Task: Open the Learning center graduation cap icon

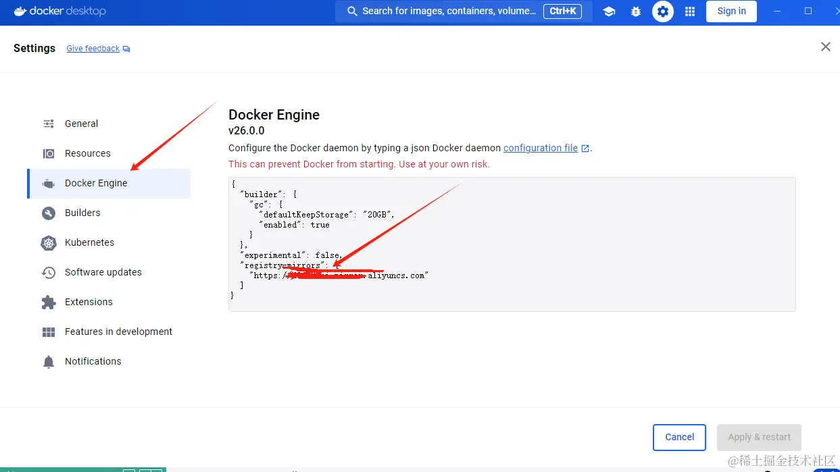Action: coord(609,11)
